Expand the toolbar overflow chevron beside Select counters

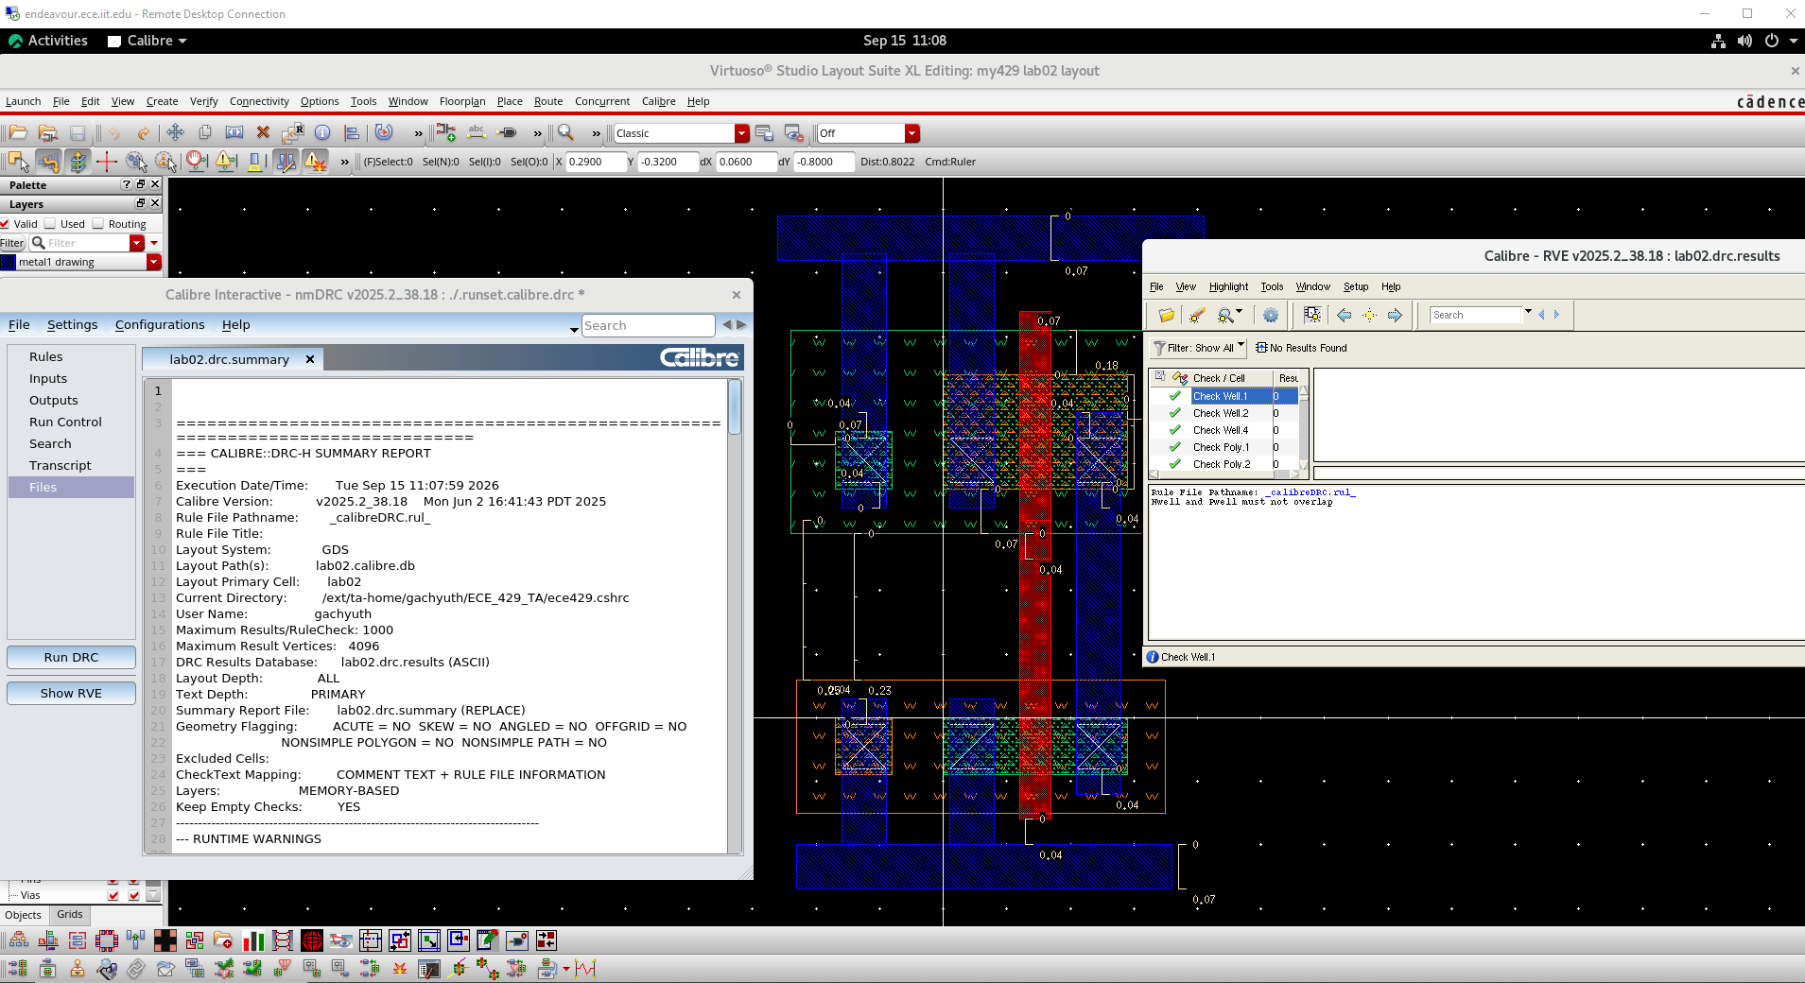(x=345, y=162)
